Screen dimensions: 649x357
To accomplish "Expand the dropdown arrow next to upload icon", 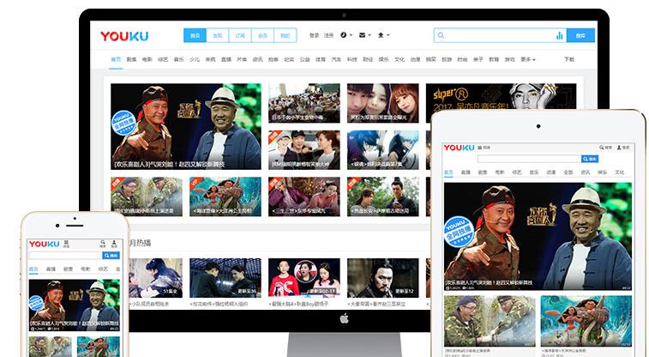I will [388, 35].
